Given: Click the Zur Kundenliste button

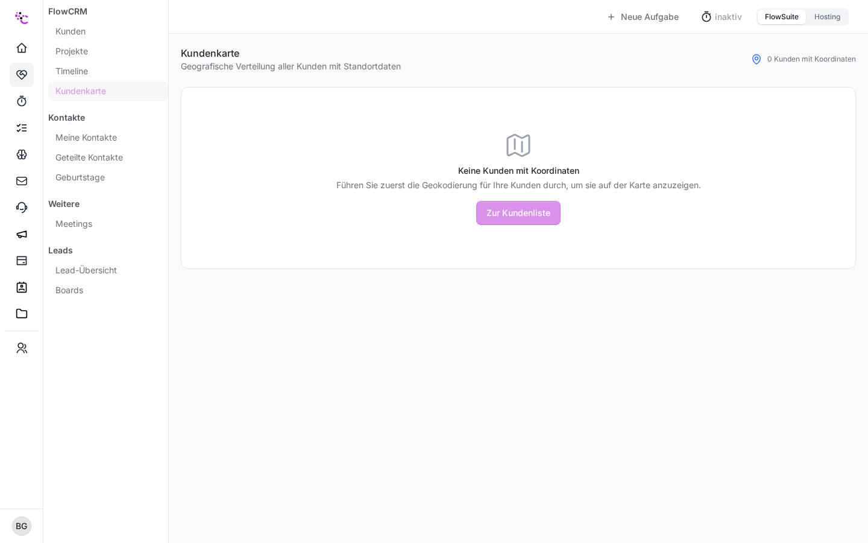Looking at the screenshot, I should (x=518, y=213).
